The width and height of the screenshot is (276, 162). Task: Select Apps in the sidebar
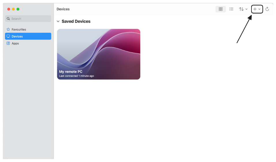(28, 43)
